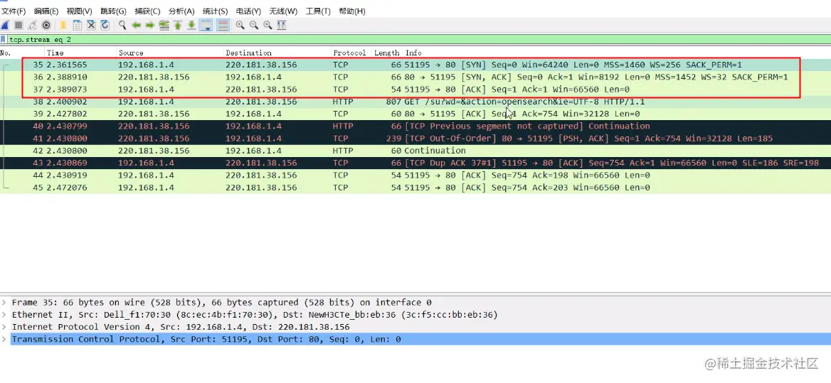Reload the capture file
831x383 pixels.
click(x=105, y=25)
